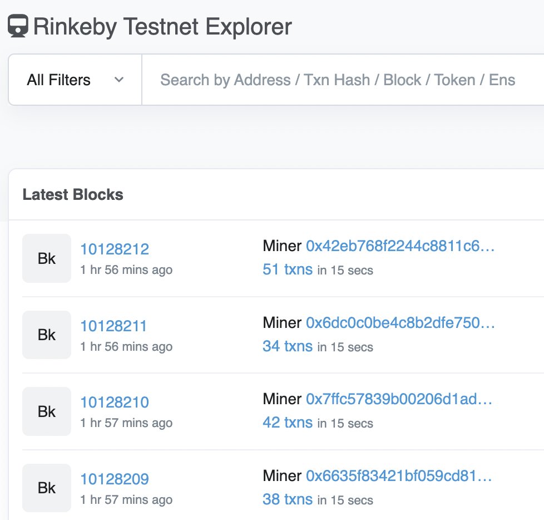
Task: Open block 10128211 details
Action: tap(113, 326)
